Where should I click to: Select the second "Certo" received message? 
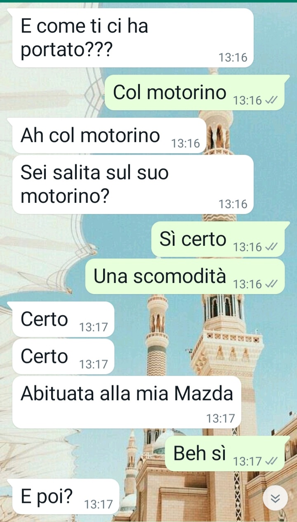point(63,356)
